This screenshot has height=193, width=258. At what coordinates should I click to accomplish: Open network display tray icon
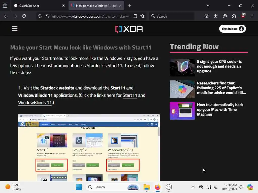tap(209, 187)
